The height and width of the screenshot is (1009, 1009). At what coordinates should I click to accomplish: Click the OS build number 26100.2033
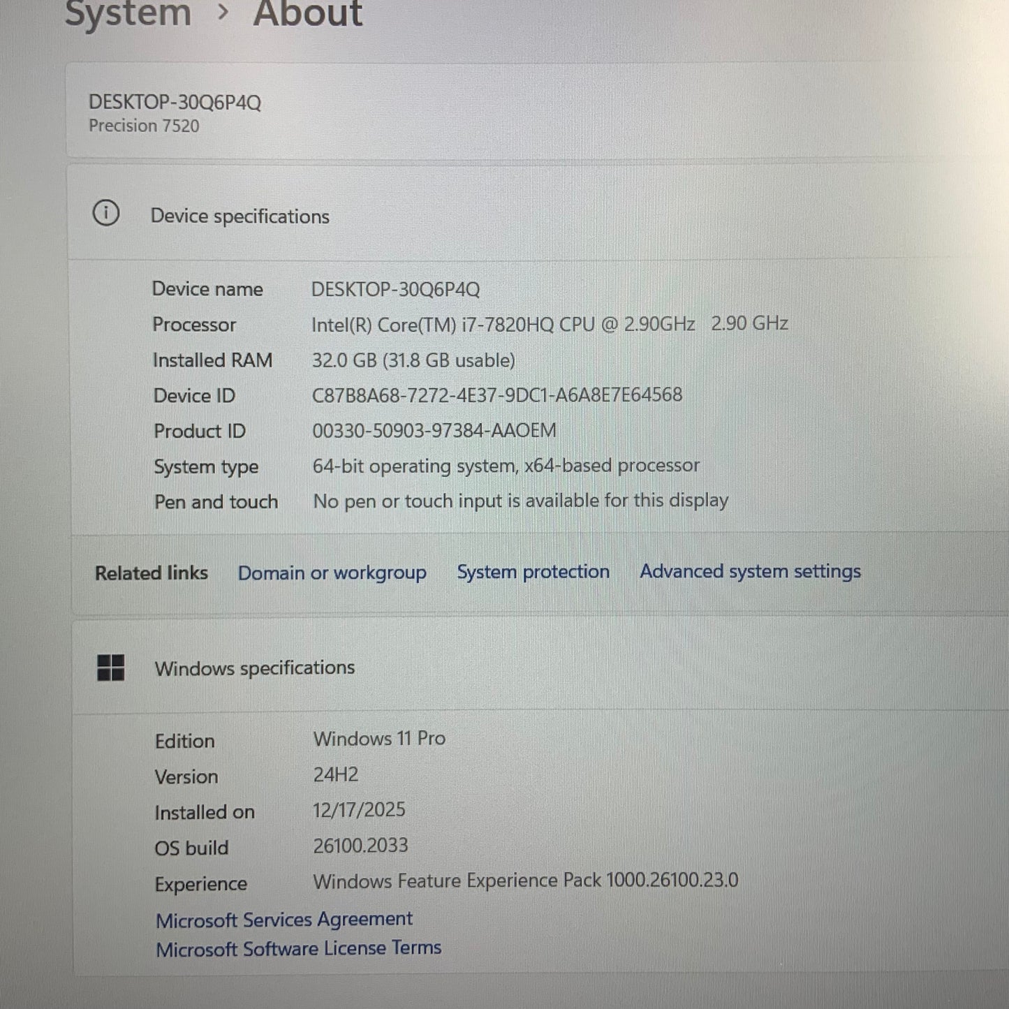click(x=361, y=846)
